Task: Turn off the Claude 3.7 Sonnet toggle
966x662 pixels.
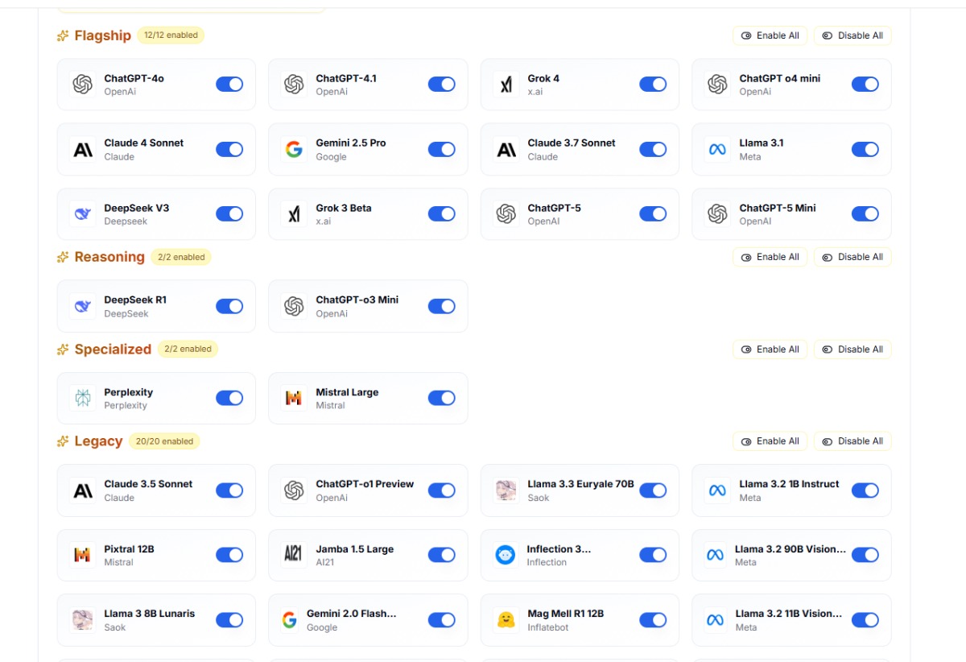Action: [x=653, y=149]
